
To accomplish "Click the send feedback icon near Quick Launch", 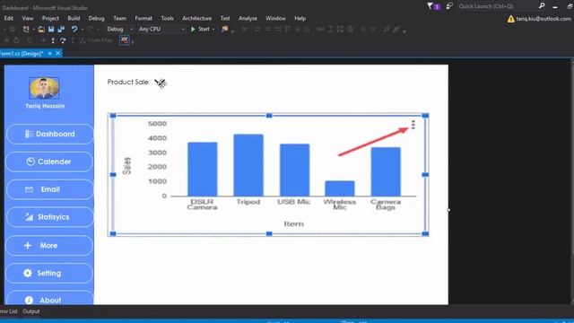I will pyautogui.click(x=449, y=6).
